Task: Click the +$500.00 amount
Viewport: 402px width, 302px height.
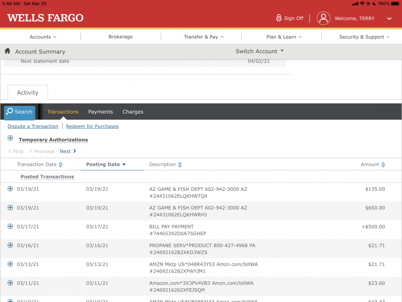Action: 373,226
